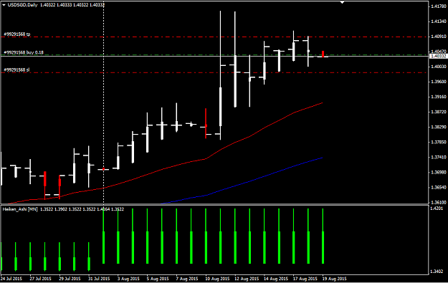Click the 1.40910 price scale label
448x283 pixels.
439,37
